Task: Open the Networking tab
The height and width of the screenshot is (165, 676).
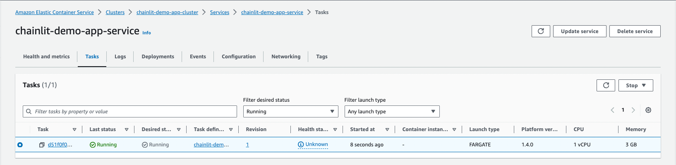Action: (x=286, y=57)
